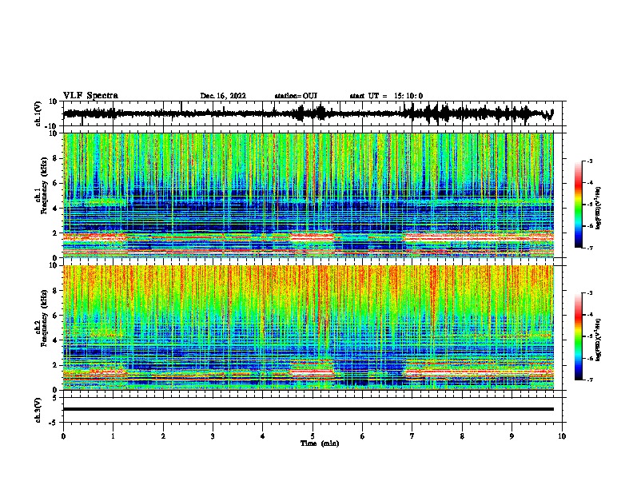Screen dimensions: 633x489
Task: Click the "ch.2 Frequency (kHz)" axis label
Action: (x=42, y=318)
